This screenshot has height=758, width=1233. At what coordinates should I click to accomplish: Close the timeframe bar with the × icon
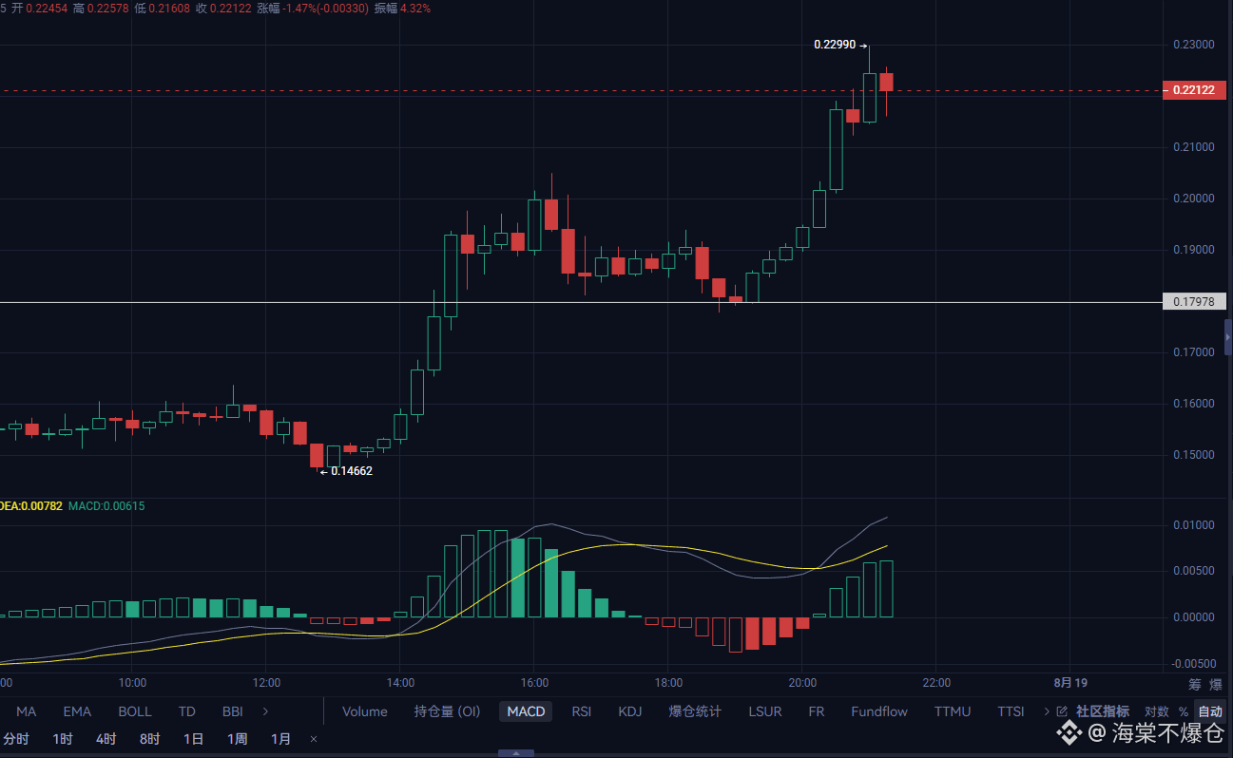pos(314,739)
